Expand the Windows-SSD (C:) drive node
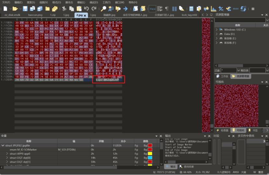Image resolution: width=269 pixels, height=175 pixels. (x=217, y=29)
